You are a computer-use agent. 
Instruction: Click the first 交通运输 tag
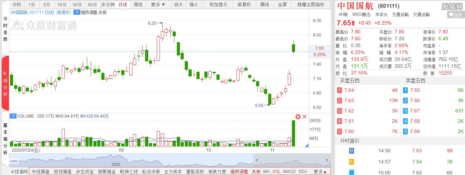click(401, 15)
